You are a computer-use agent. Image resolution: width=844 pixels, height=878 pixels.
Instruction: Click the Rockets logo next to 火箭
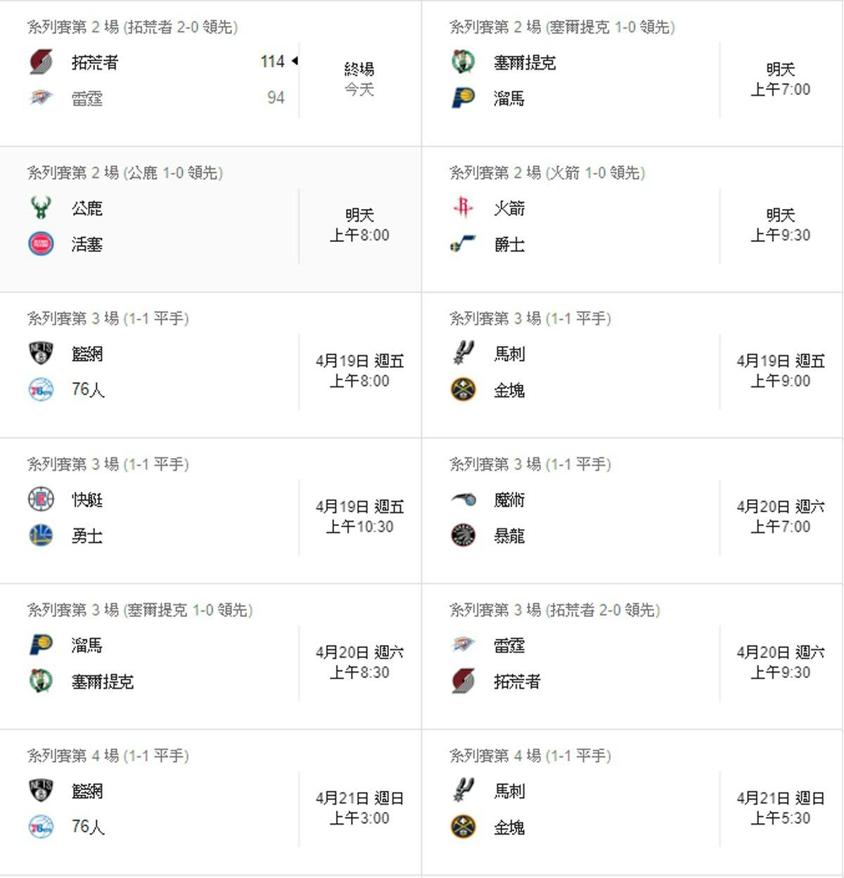tap(463, 208)
